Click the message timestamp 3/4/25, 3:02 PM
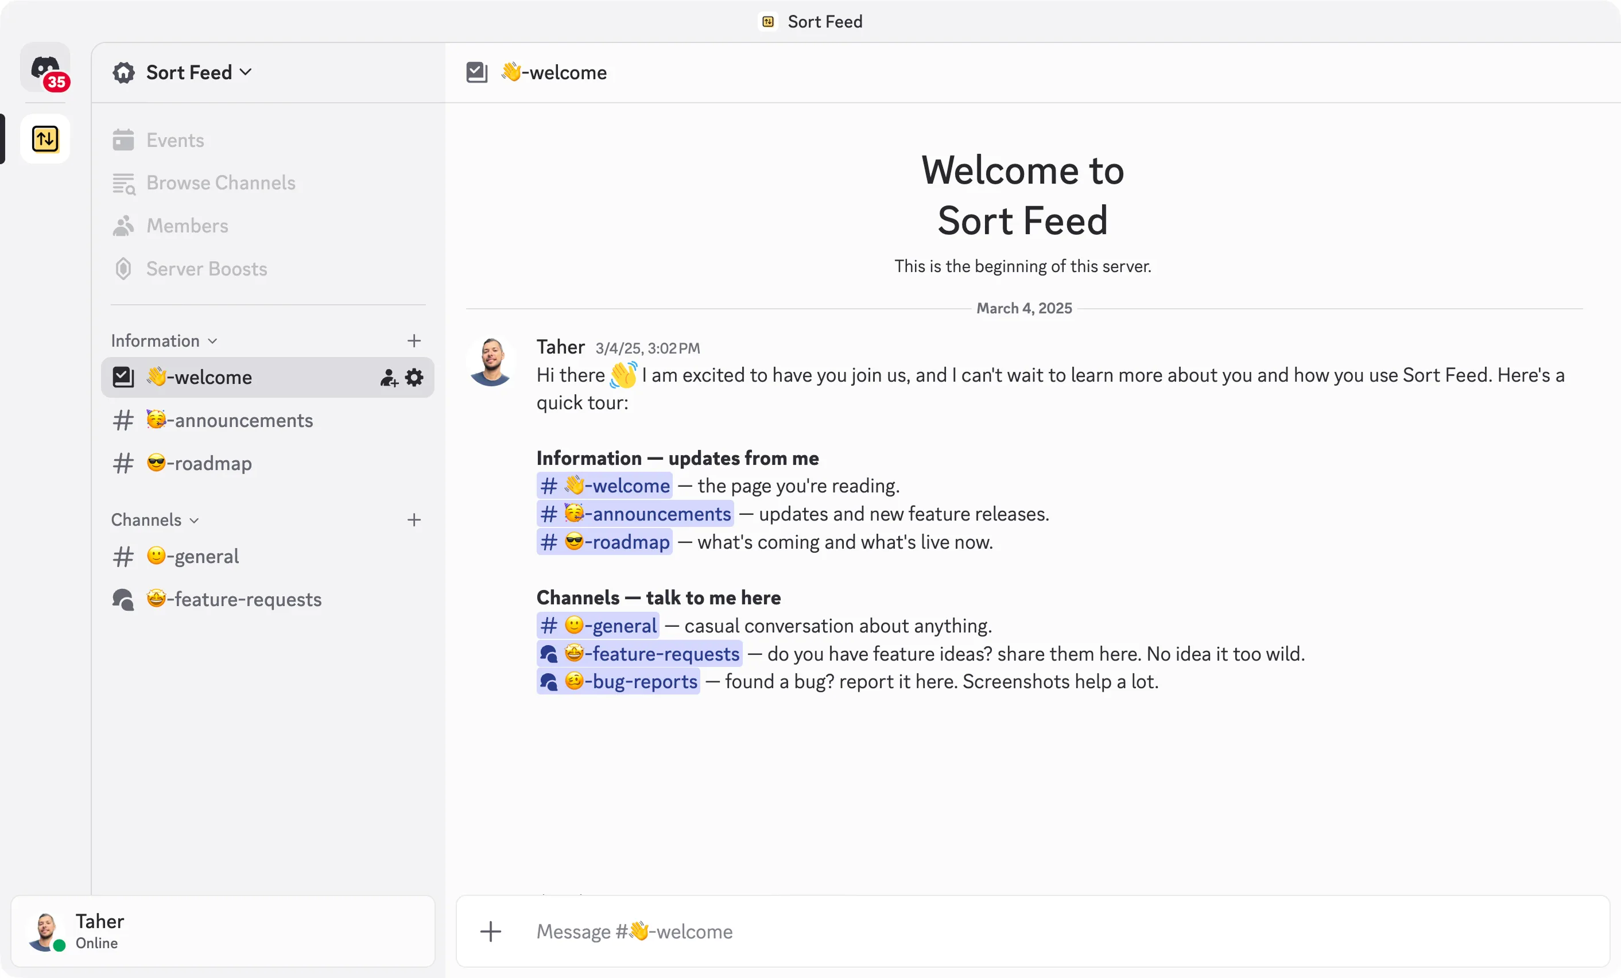Image resolution: width=1621 pixels, height=978 pixels. pos(647,348)
